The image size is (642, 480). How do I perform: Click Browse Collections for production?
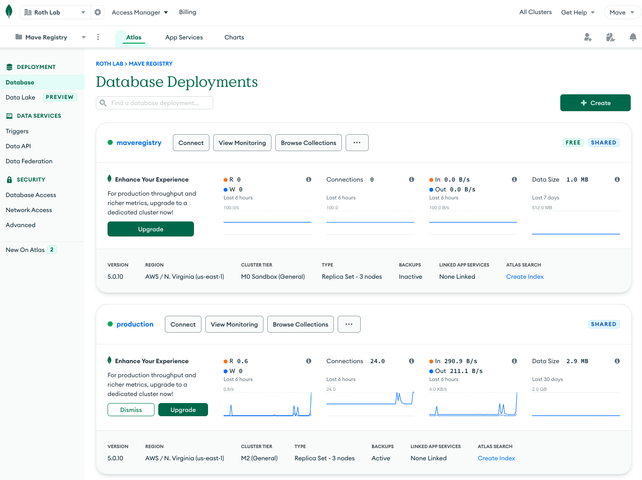(x=301, y=324)
